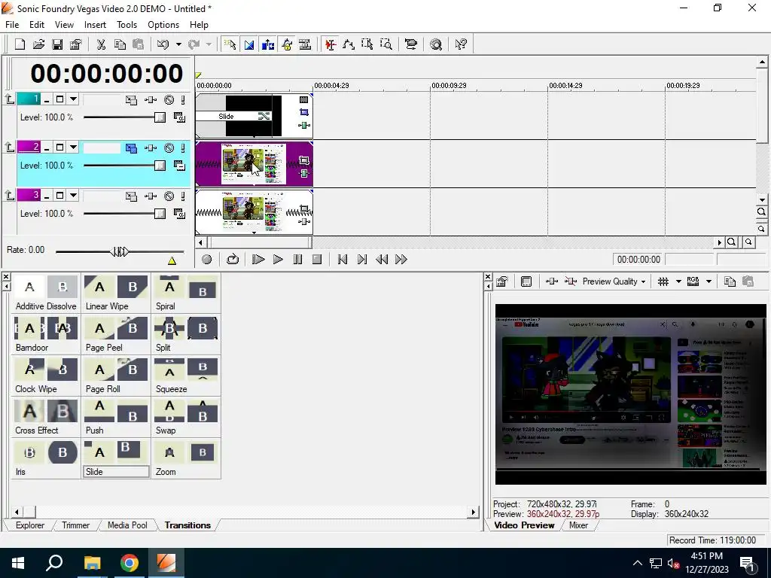The height and width of the screenshot is (578, 771).
Task: Click the Play button
Action: tap(278, 260)
